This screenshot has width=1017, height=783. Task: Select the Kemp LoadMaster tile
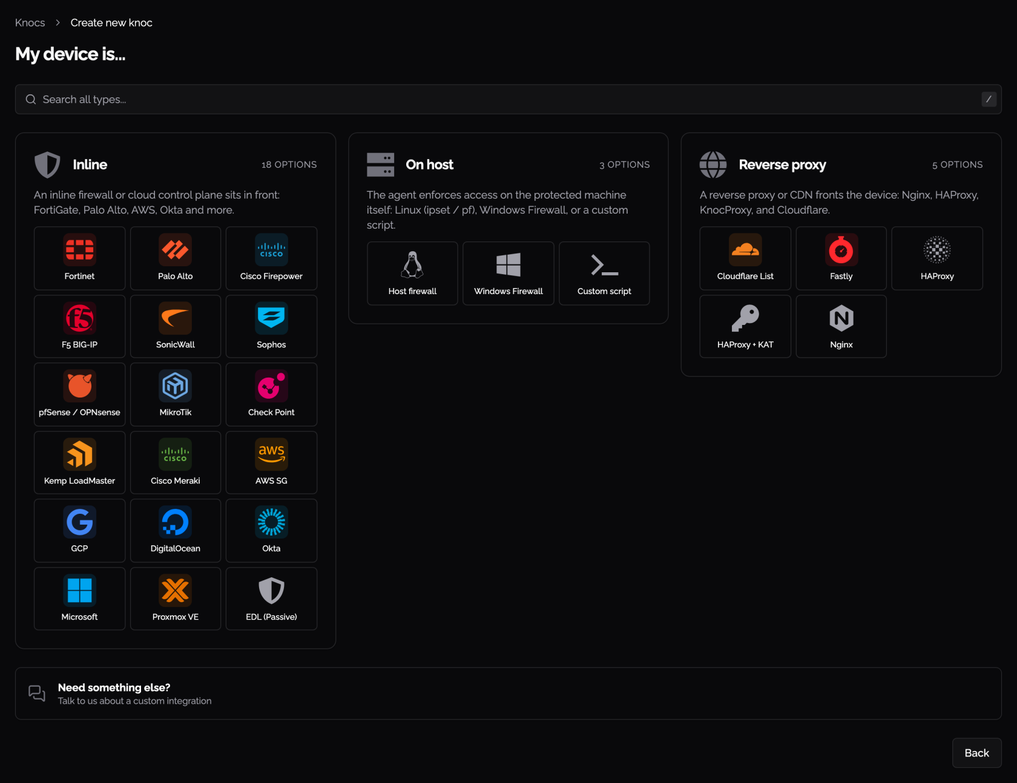coord(79,462)
